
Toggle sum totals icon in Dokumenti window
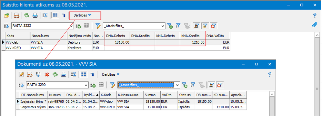pos(73,75)
